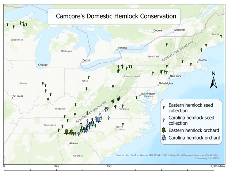Click the northern Appalachian Mountains label near New York
The height and width of the screenshot is (176, 228).
[x=178, y=51]
